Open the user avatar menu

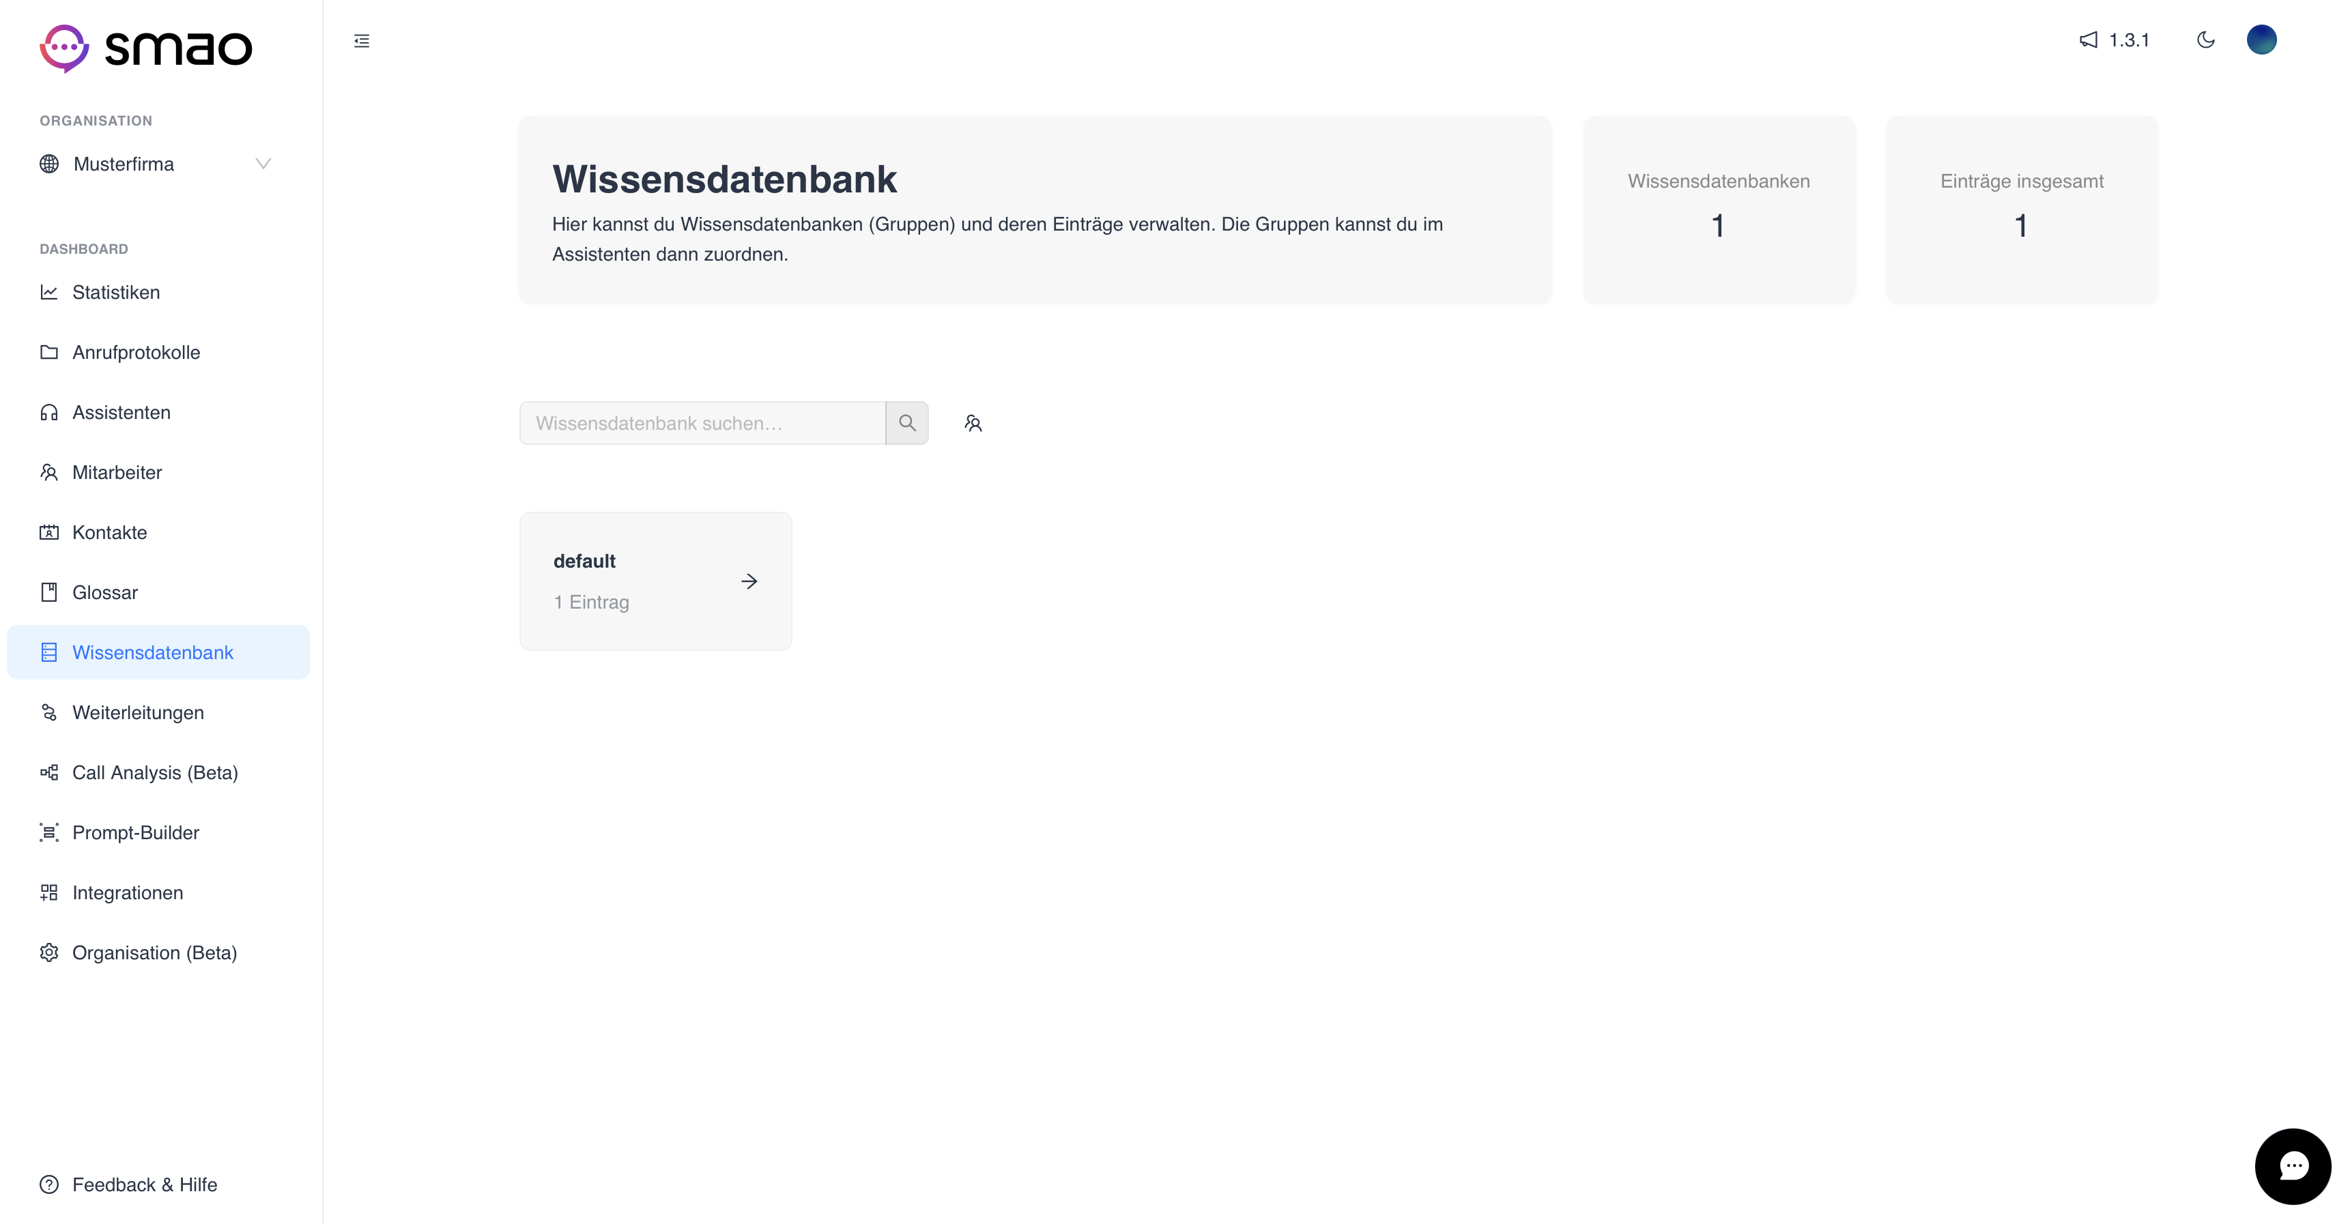2261,40
